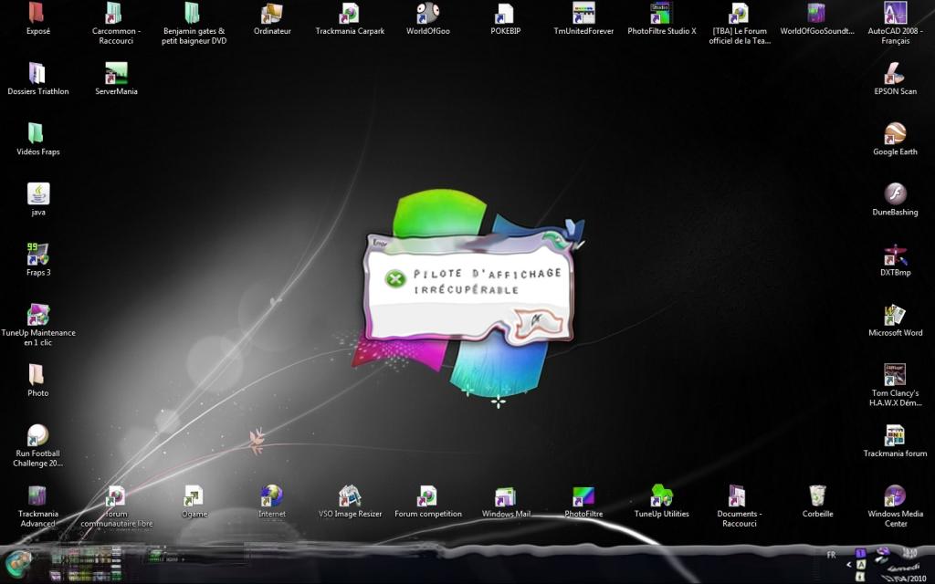Launch Run Football Challenge shortcut
935x584 pixels.
click(x=37, y=435)
